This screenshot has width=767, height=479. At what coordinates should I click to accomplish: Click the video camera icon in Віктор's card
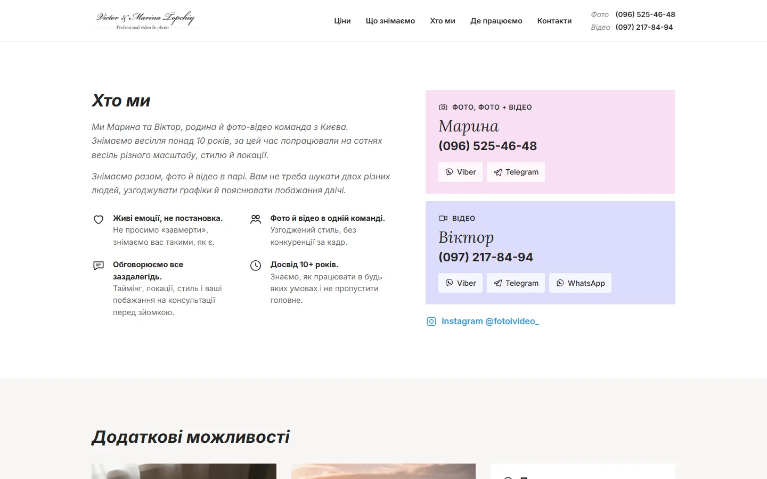443,218
